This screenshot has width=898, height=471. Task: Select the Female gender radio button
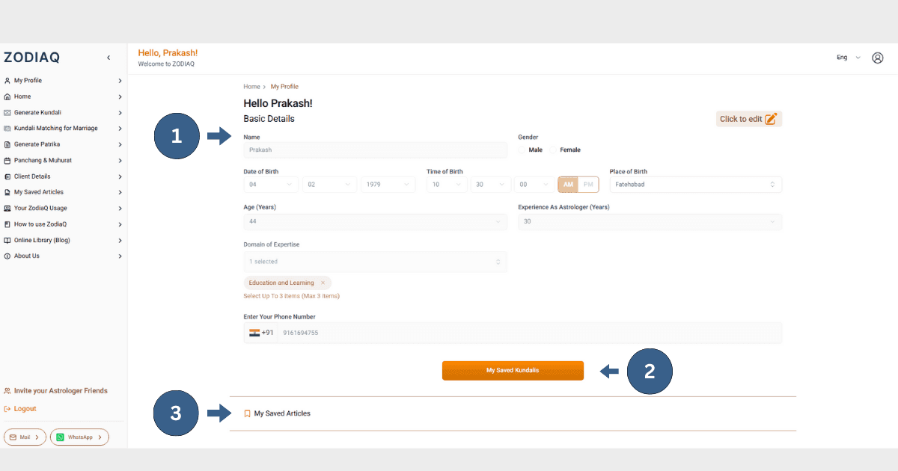pos(553,150)
